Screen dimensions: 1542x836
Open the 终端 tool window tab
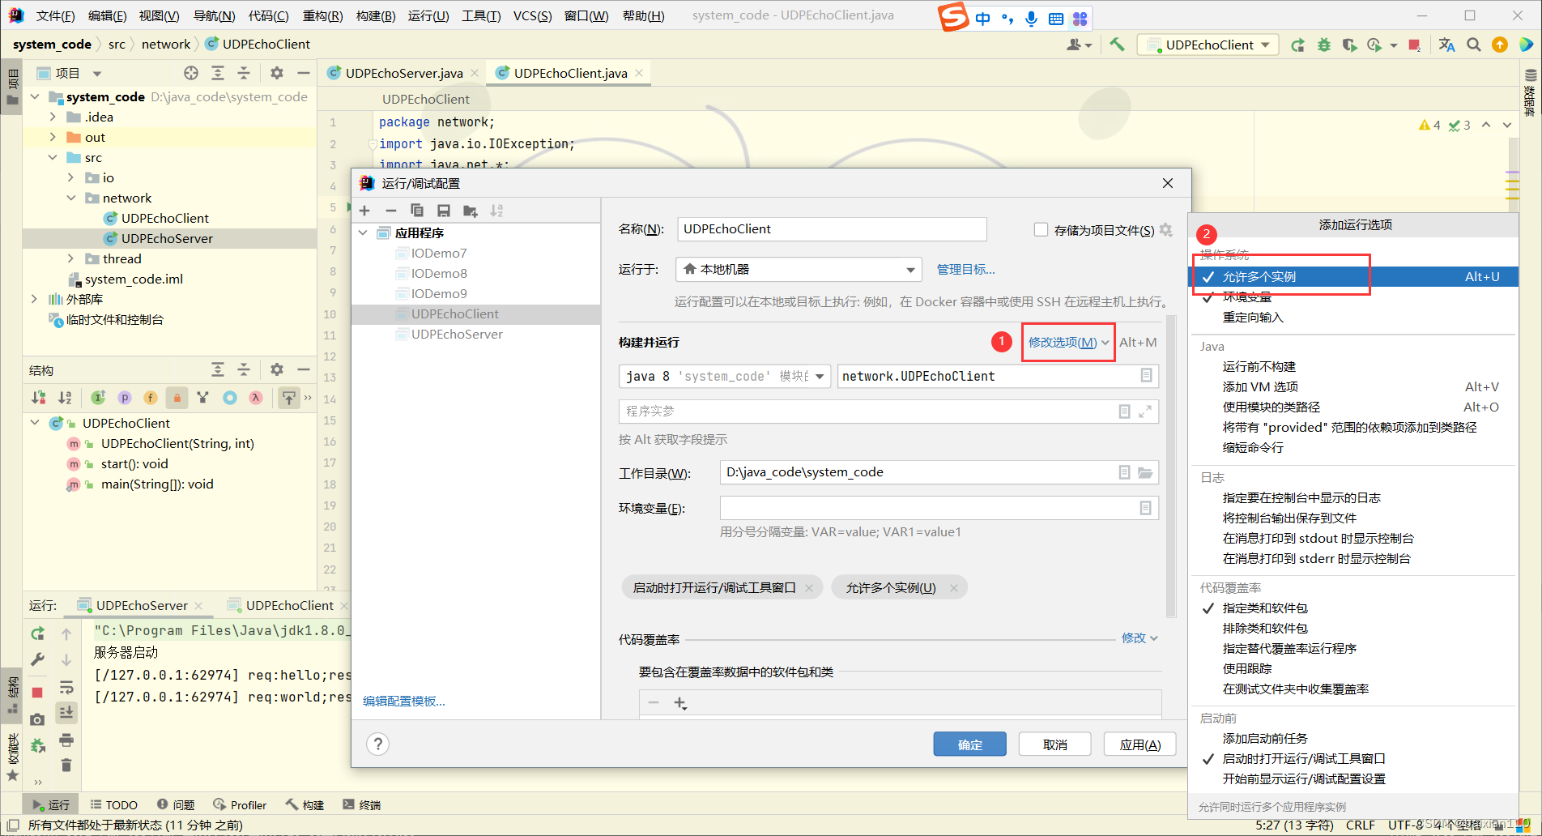click(362, 804)
